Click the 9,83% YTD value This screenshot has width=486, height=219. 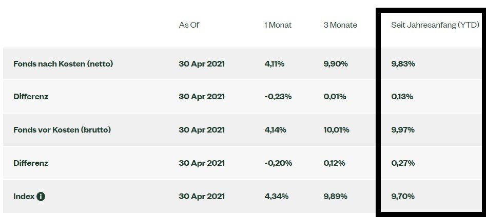(x=403, y=64)
